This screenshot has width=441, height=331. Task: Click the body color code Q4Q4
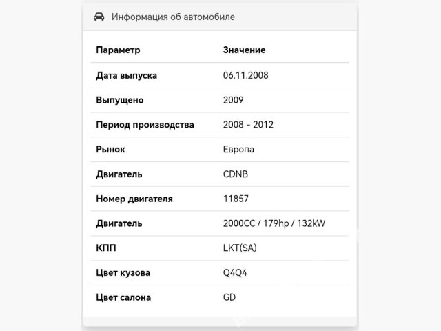pyautogui.click(x=235, y=272)
